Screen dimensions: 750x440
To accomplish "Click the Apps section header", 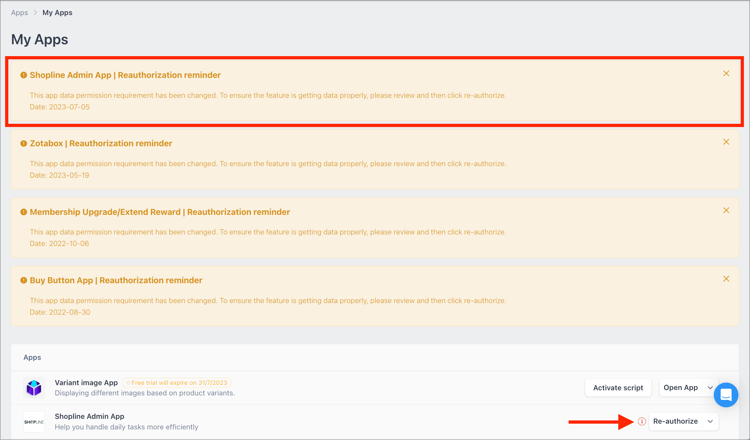I will pyautogui.click(x=32, y=357).
